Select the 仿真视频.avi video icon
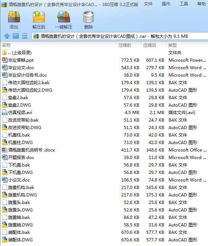Viewport: 208px width, 246px height. point(5,113)
